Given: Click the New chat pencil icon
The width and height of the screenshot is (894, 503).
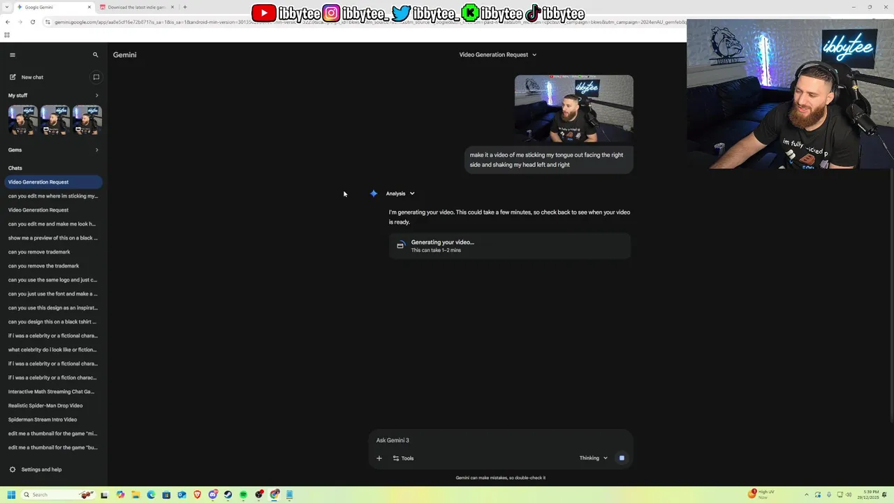Looking at the screenshot, I should pyautogui.click(x=13, y=77).
